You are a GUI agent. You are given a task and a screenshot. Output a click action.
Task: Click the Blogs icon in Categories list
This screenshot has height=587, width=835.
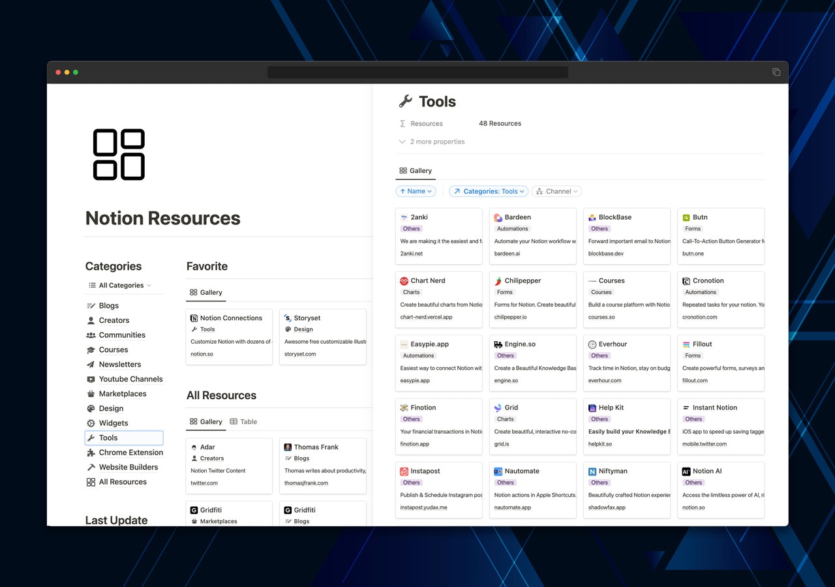point(91,306)
